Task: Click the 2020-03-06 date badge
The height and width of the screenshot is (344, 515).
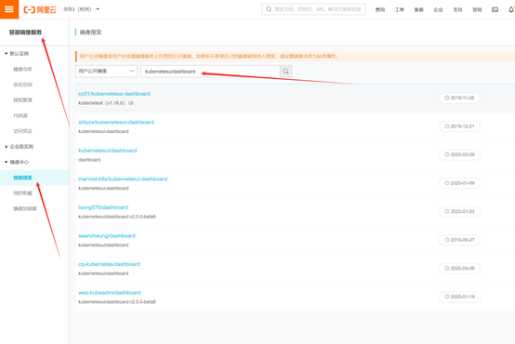Action: click(459, 269)
